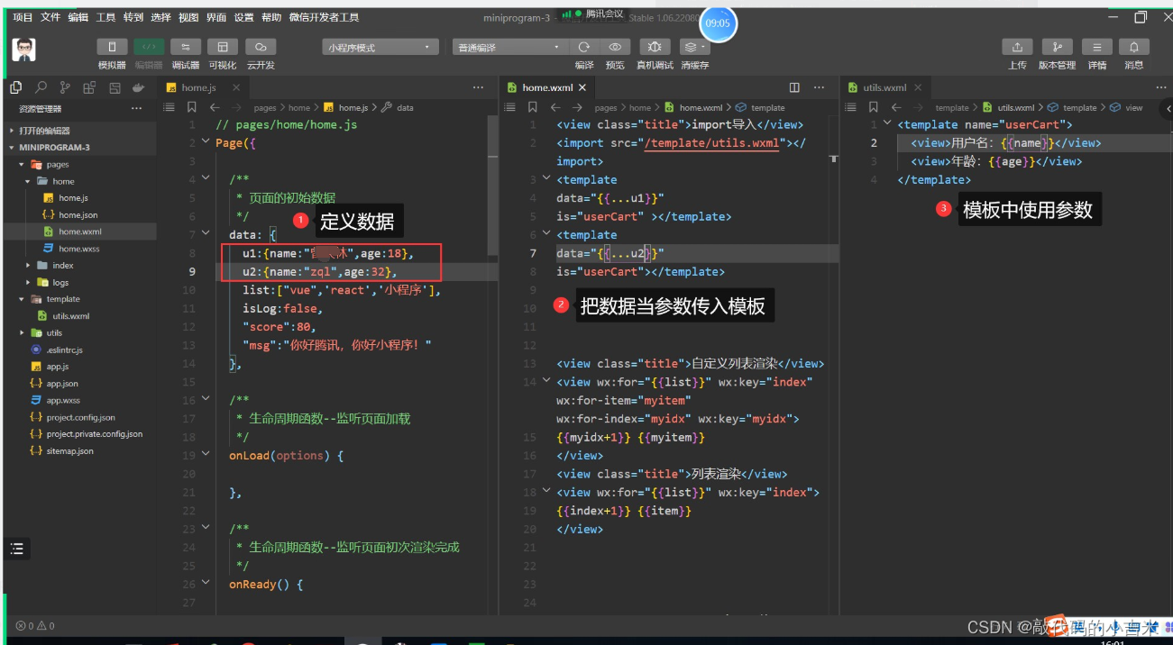The height and width of the screenshot is (645, 1173).
Task: Close the home.js tab
Action: tap(236, 87)
